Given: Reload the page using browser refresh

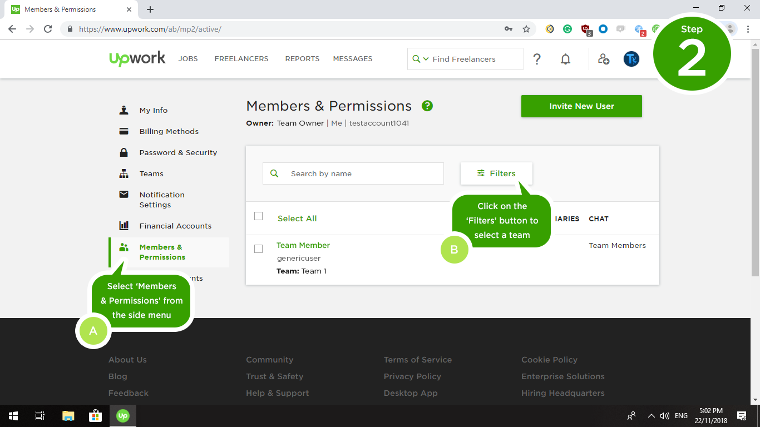Looking at the screenshot, I should point(48,29).
